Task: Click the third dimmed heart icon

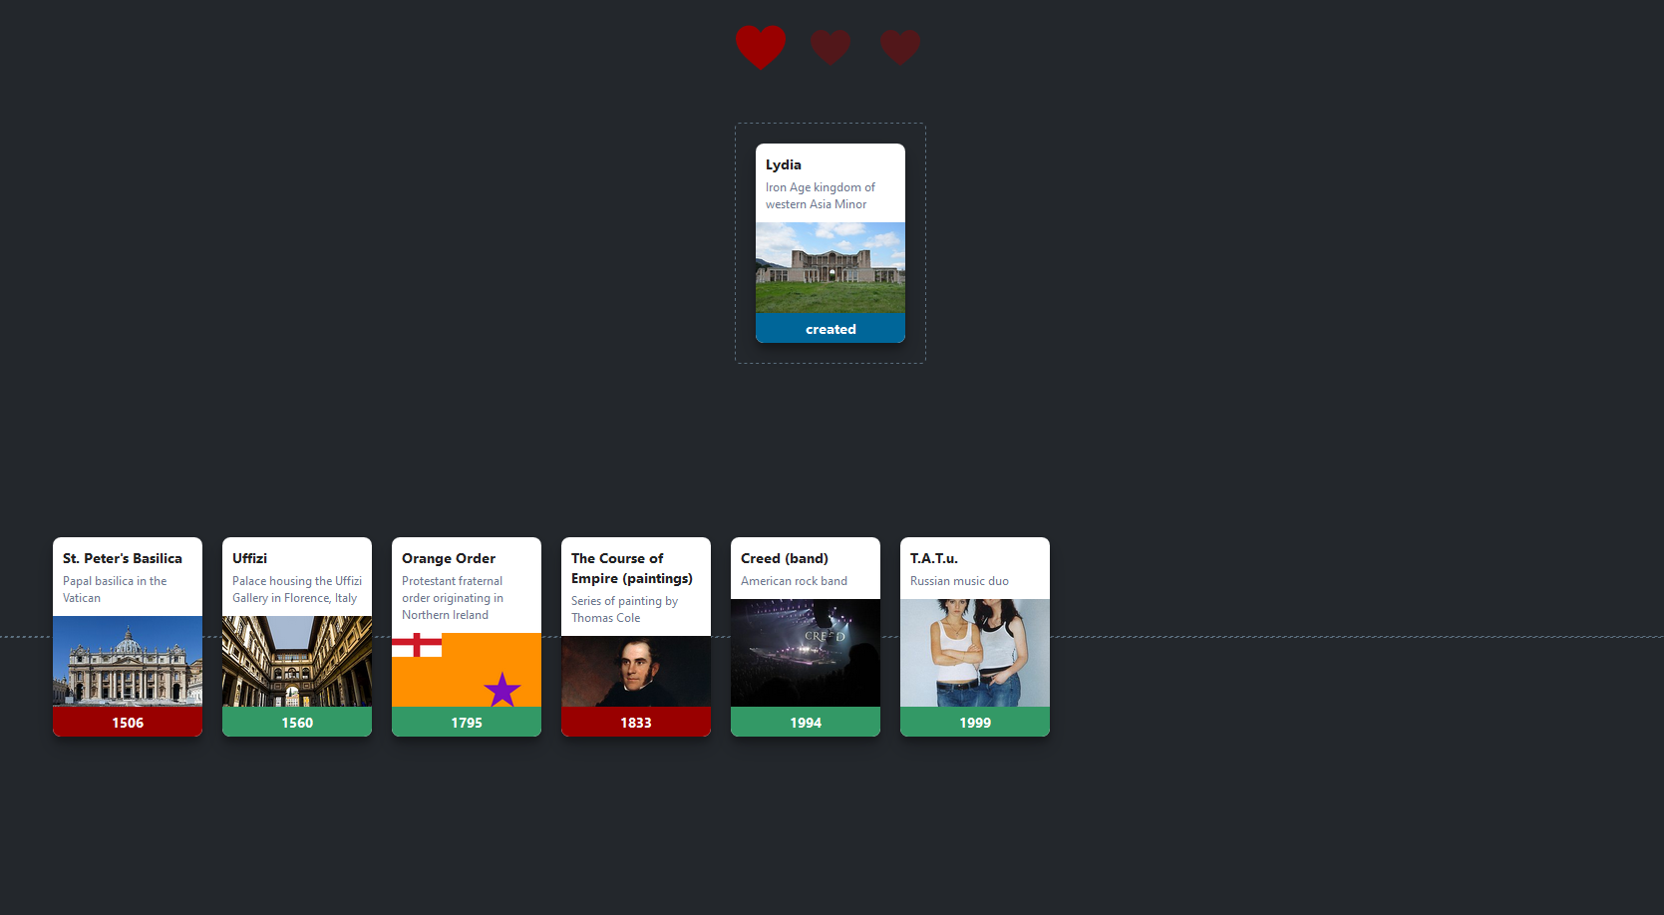Action: click(x=900, y=47)
